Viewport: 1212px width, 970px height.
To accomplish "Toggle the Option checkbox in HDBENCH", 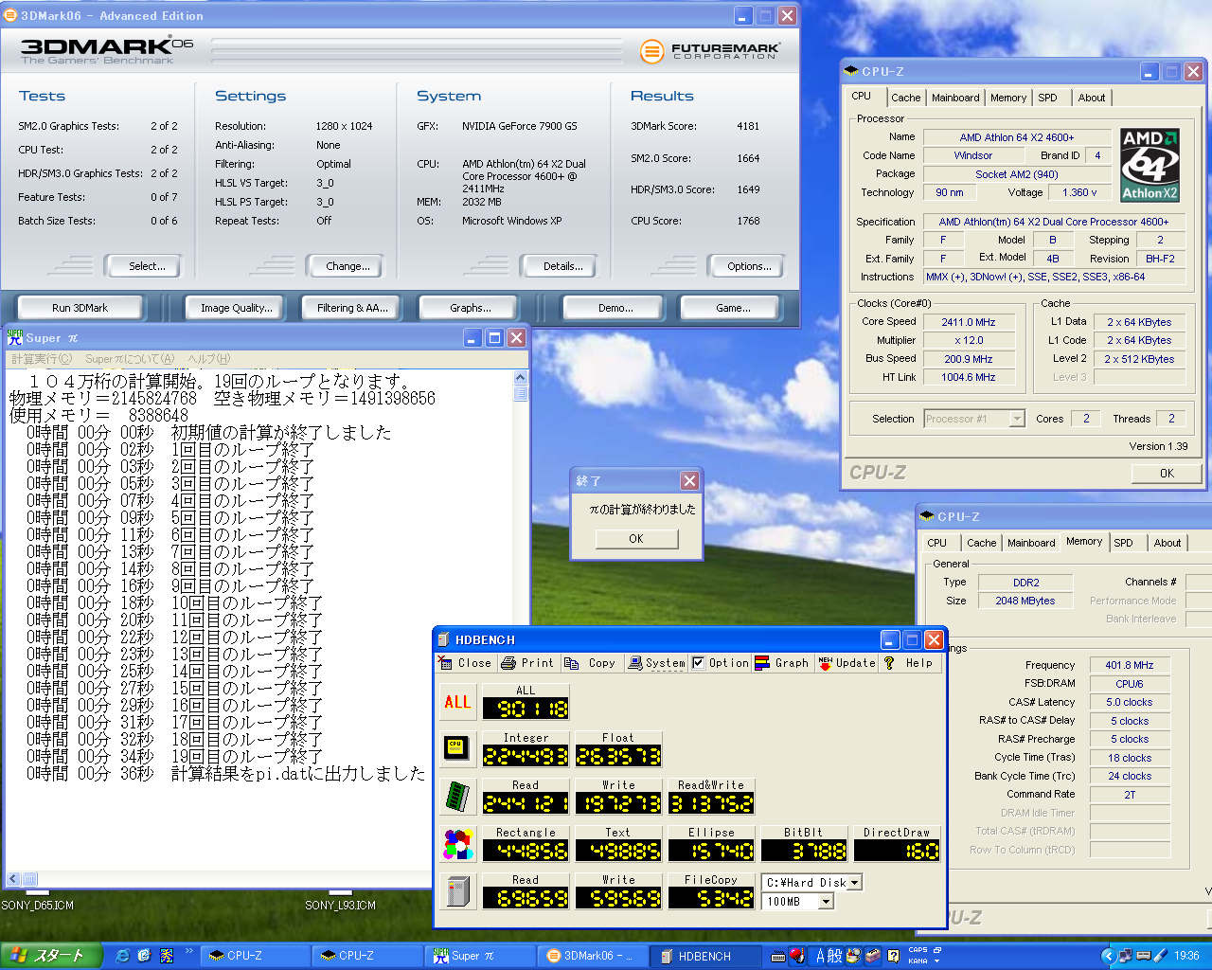I will click(x=699, y=663).
